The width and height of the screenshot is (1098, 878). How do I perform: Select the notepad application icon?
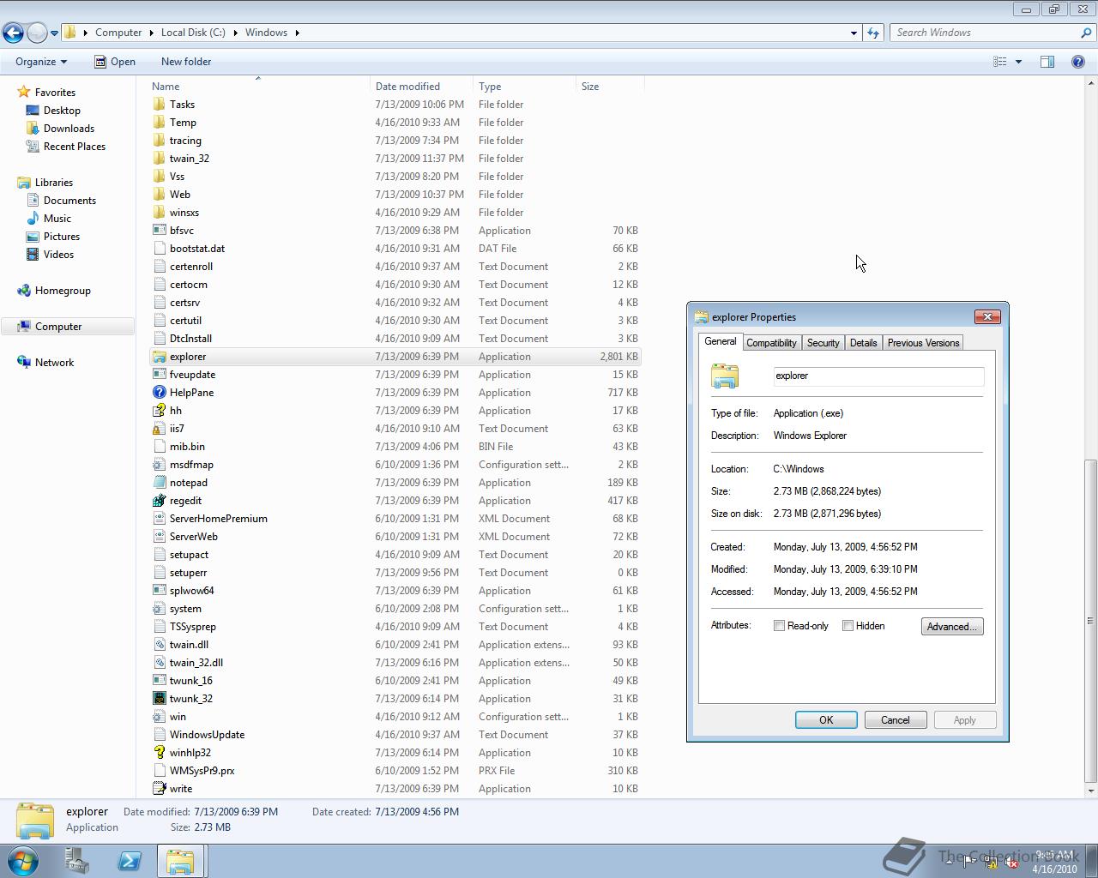(x=159, y=483)
